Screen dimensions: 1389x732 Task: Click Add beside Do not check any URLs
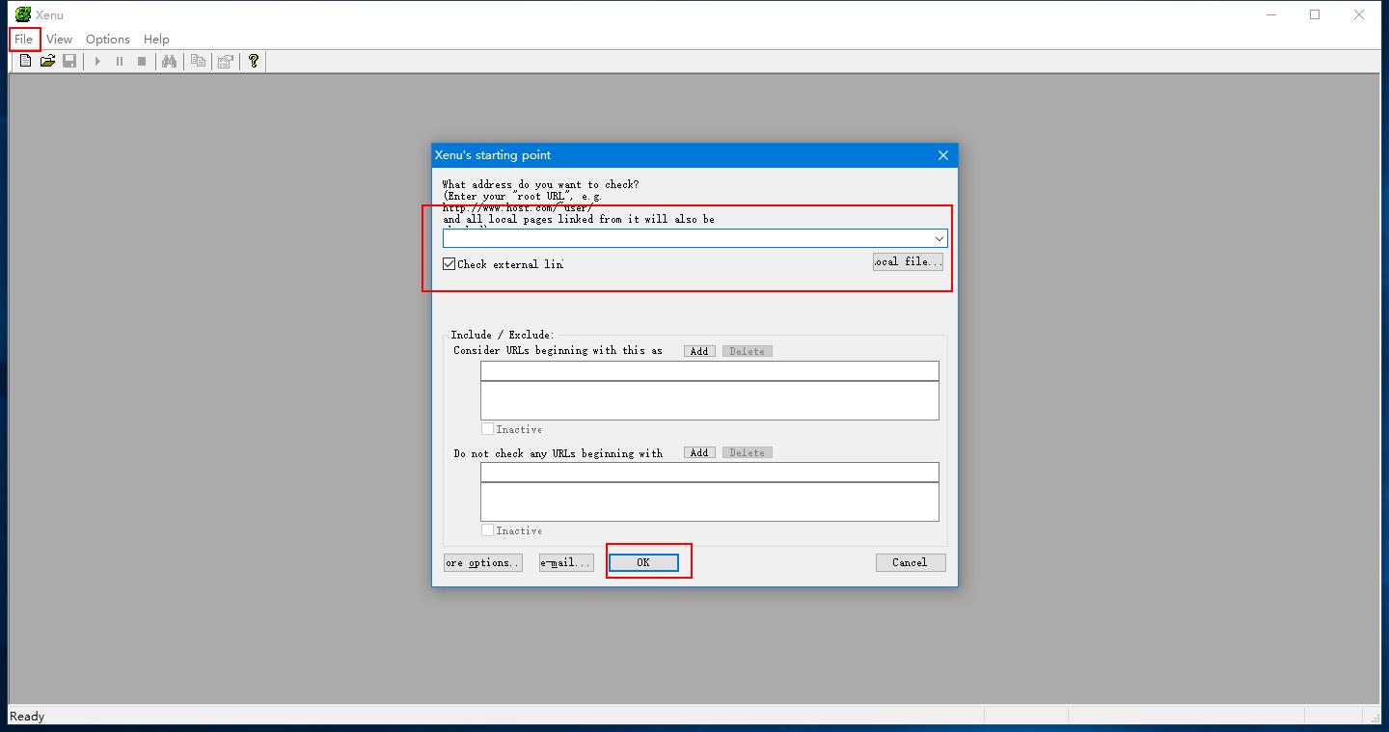coord(699,452)
